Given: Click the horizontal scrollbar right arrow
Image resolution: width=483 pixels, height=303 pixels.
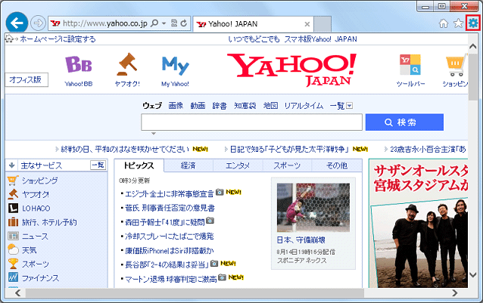Looking at the screenshot, I should [455, 293].
